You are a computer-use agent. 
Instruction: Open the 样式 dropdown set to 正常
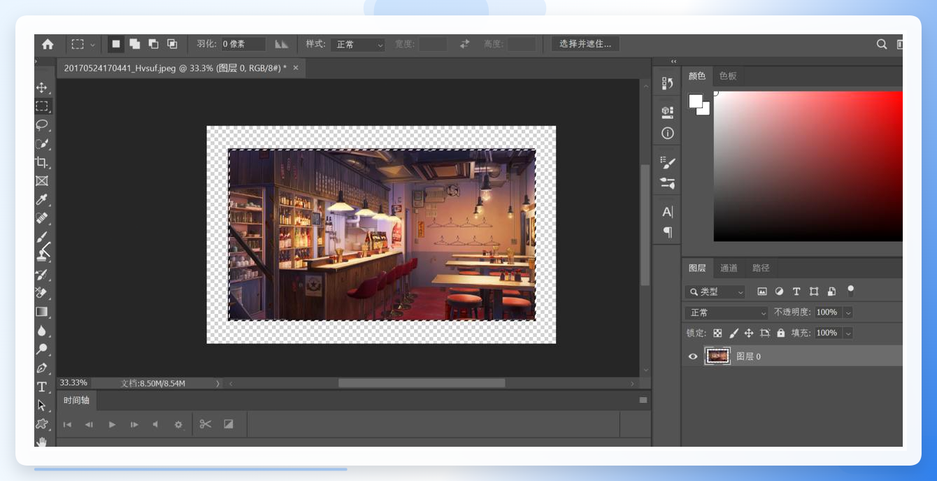358,44
